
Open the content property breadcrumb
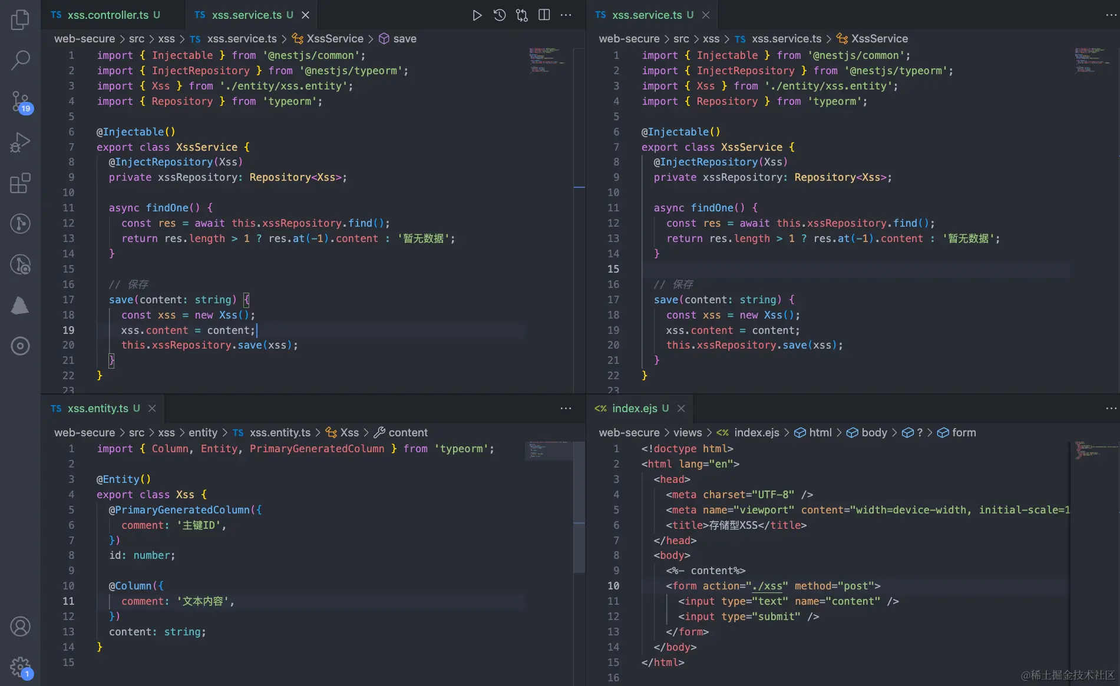pos(401,433)
